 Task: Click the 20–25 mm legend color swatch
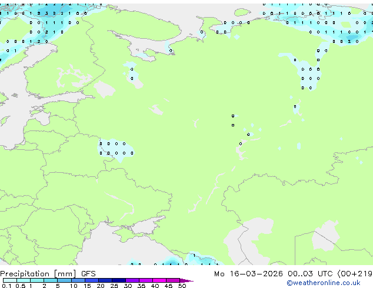pos(105,280)
